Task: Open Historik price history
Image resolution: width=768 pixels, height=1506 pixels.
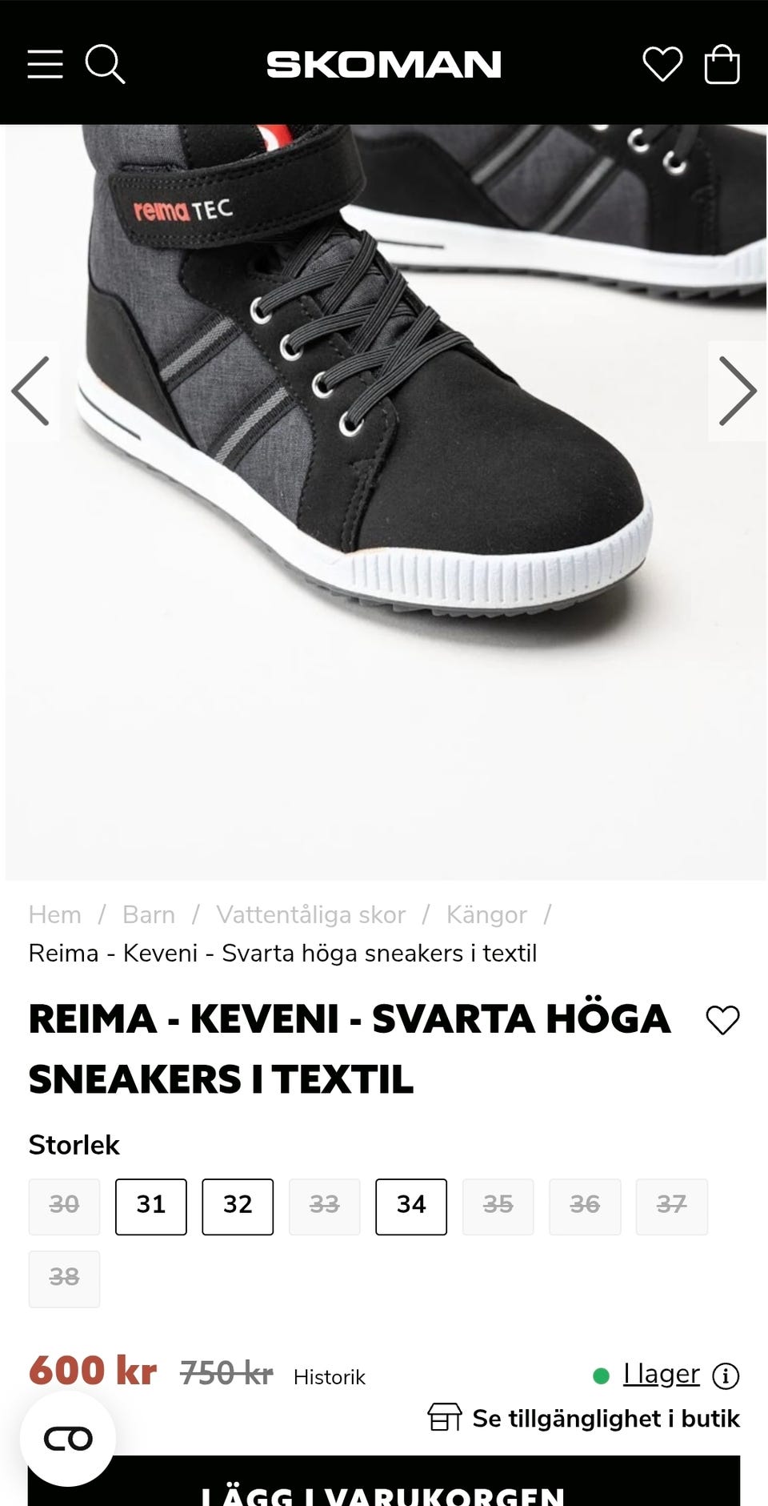Action: point(330,1376)
